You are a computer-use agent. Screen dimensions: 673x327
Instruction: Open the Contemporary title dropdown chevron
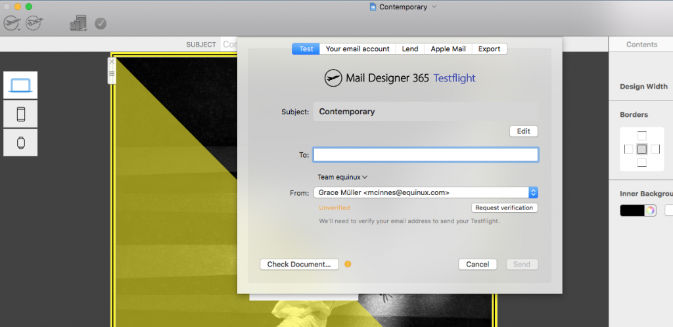(434, 7)
